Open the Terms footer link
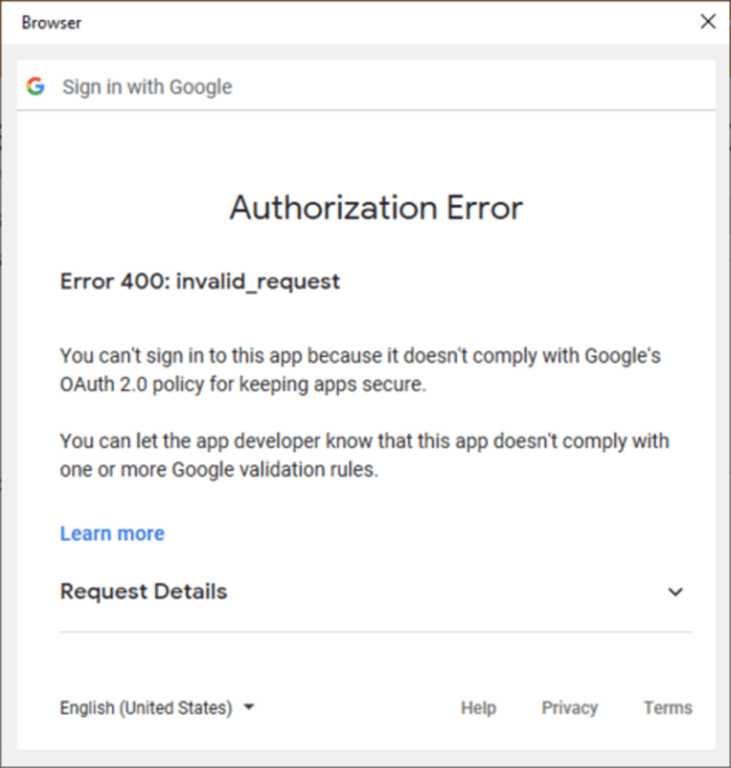The width and height of the screenshot is (731, 768). pyautogui.click(x=667, y=708)
